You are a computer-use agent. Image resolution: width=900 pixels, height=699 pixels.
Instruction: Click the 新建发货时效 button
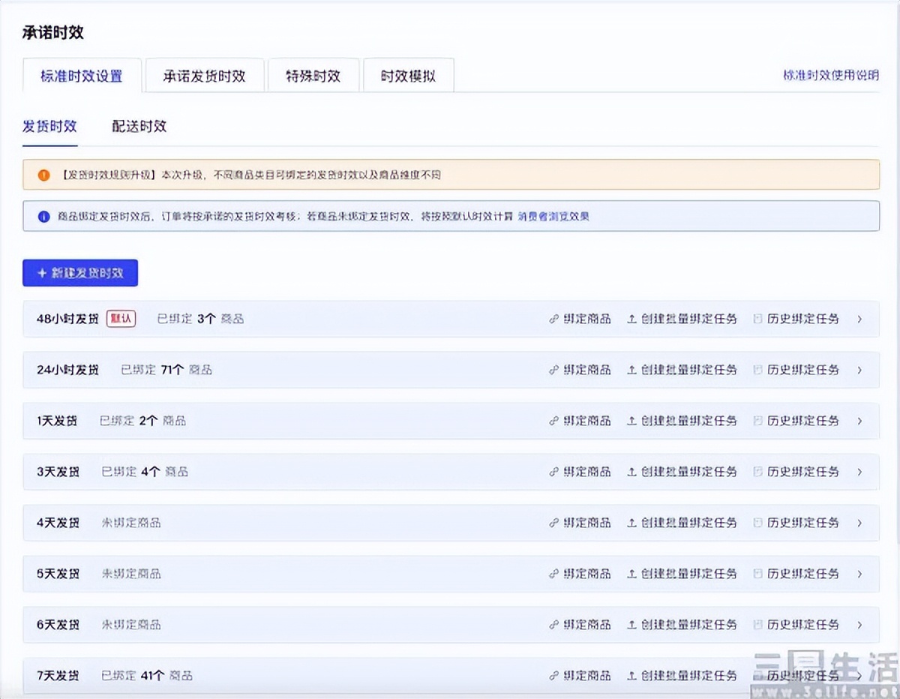(x=80, y=273)
